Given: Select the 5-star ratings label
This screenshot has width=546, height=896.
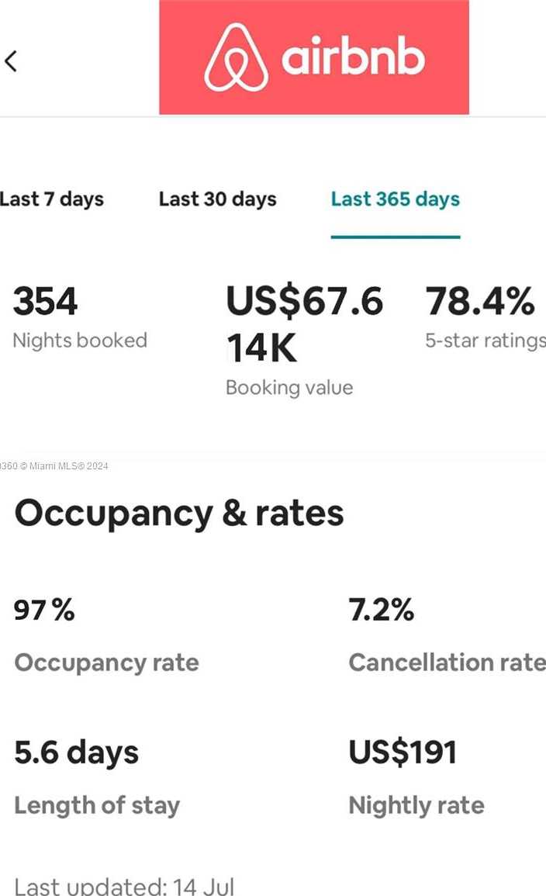Looking at the screenshot, I should [485, 341].
